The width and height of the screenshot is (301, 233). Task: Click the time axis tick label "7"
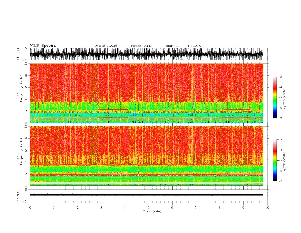point(196,207)
